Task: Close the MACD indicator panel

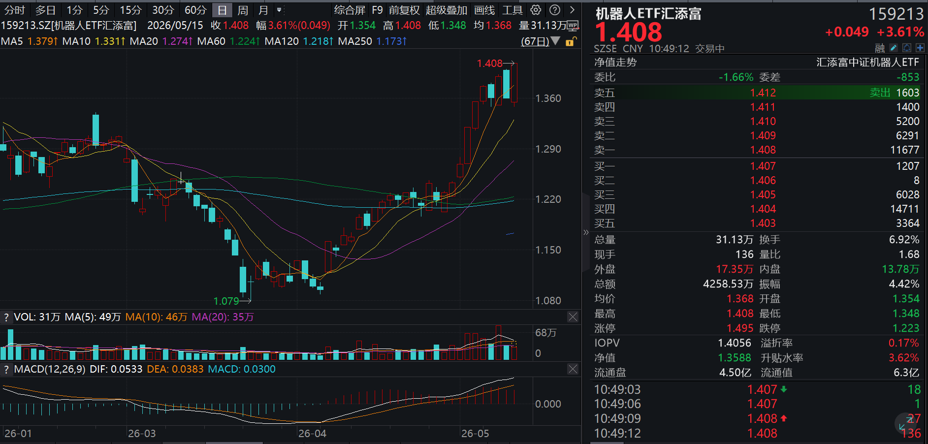Action: coord(573,369)
